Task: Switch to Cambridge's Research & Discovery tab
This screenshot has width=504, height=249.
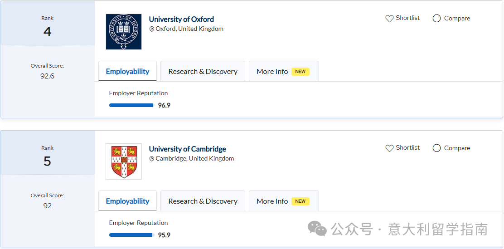Action: point(203,201)
